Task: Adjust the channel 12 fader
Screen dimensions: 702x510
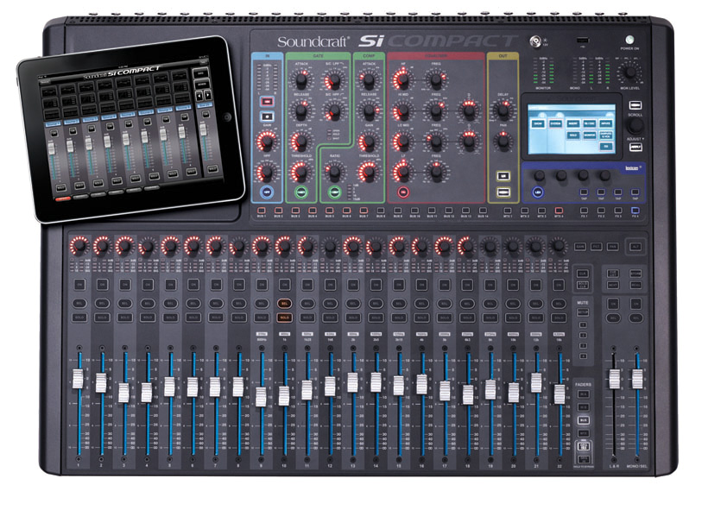Action: [330, 386]
